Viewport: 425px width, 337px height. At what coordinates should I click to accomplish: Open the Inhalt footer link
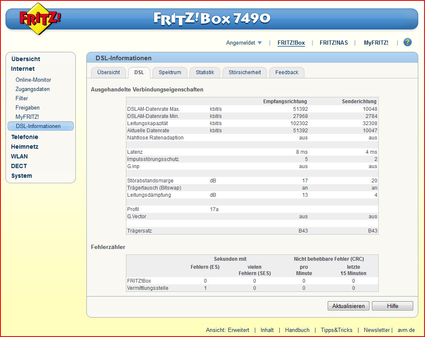point(267,330)
